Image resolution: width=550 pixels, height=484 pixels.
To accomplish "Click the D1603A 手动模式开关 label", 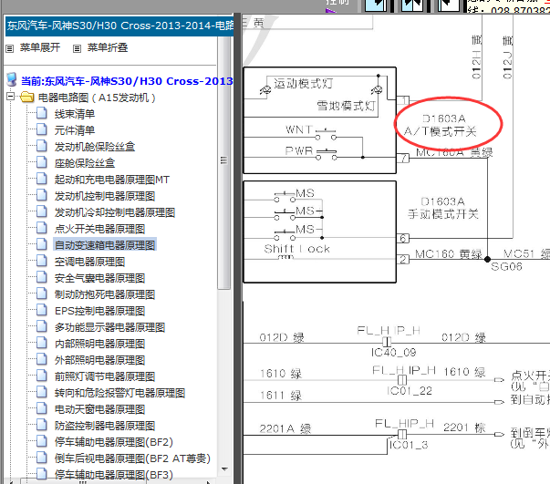I will click(x=443, y=208).
